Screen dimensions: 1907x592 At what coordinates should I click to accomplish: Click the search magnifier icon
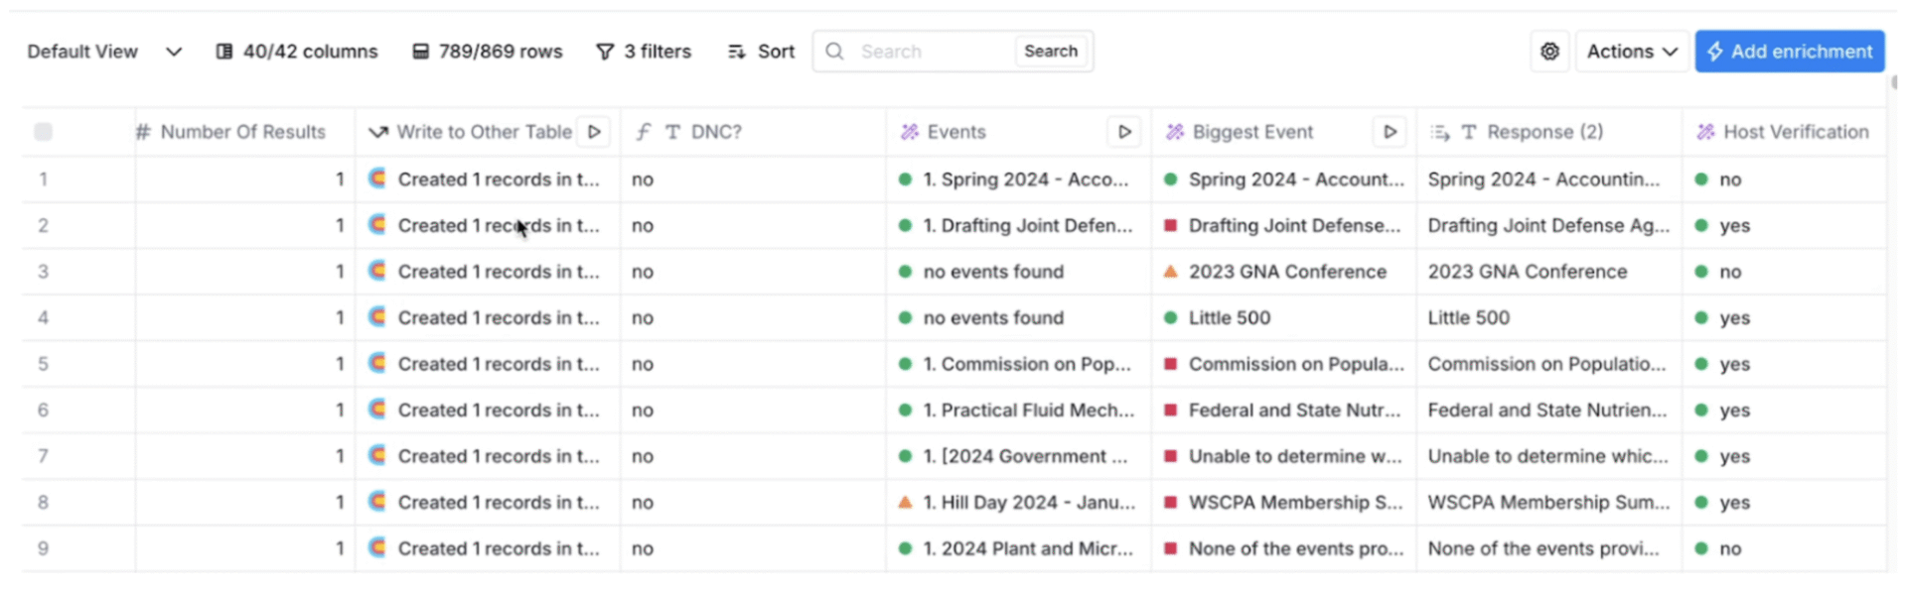[835, 52]
